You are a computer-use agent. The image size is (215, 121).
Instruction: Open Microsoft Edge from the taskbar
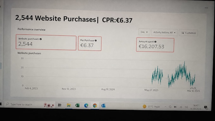(x=86, y=106)
